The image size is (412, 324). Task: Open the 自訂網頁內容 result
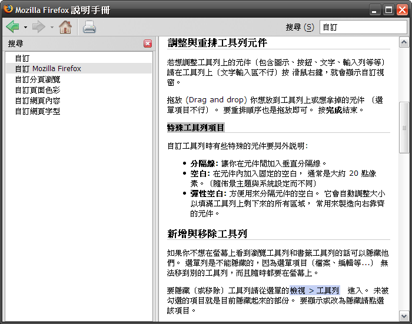[78, 101]
